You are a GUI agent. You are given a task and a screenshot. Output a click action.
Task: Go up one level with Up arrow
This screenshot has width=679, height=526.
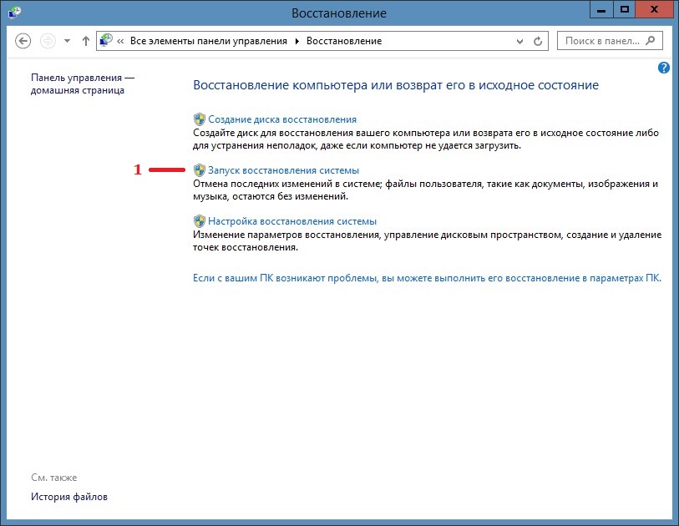point(85,41)
